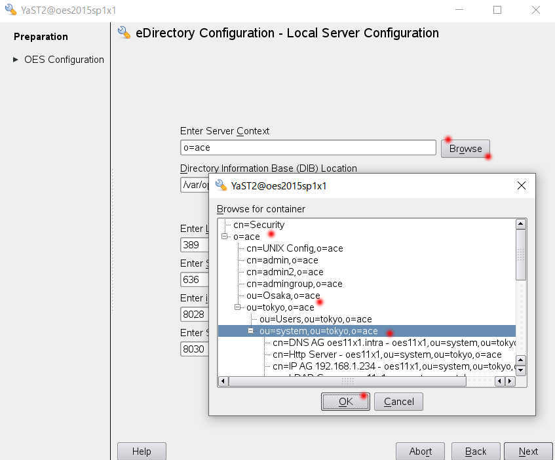Close the Browse for container dialog
This screenshot has height=460, width=555.
(521, 185)
